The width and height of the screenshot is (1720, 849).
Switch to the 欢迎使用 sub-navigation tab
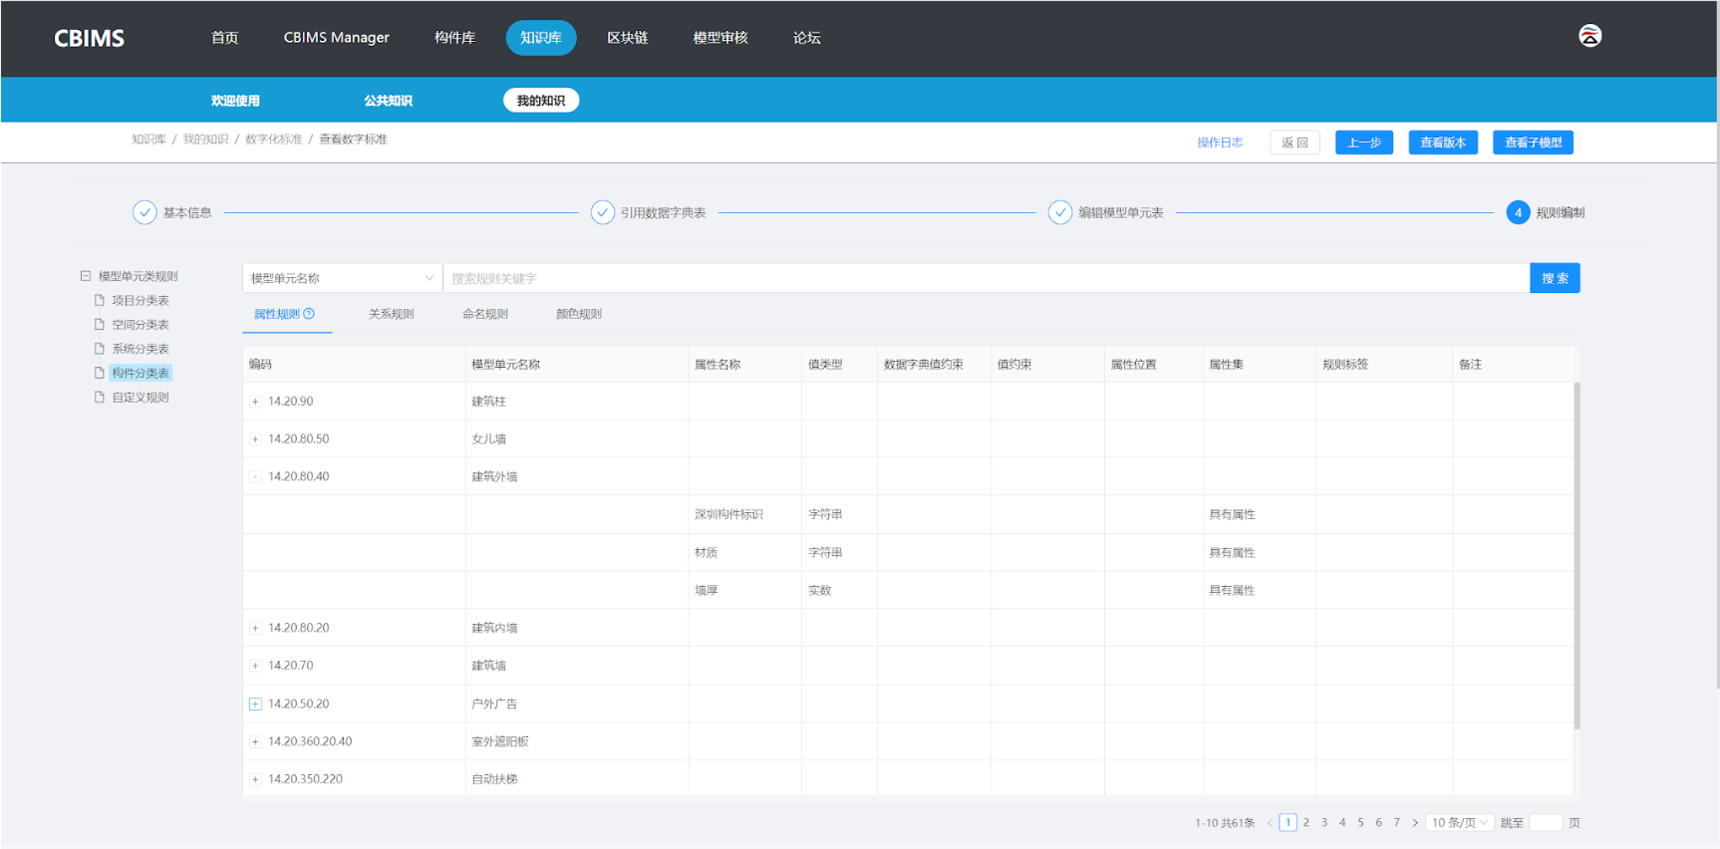click(235, 101)
